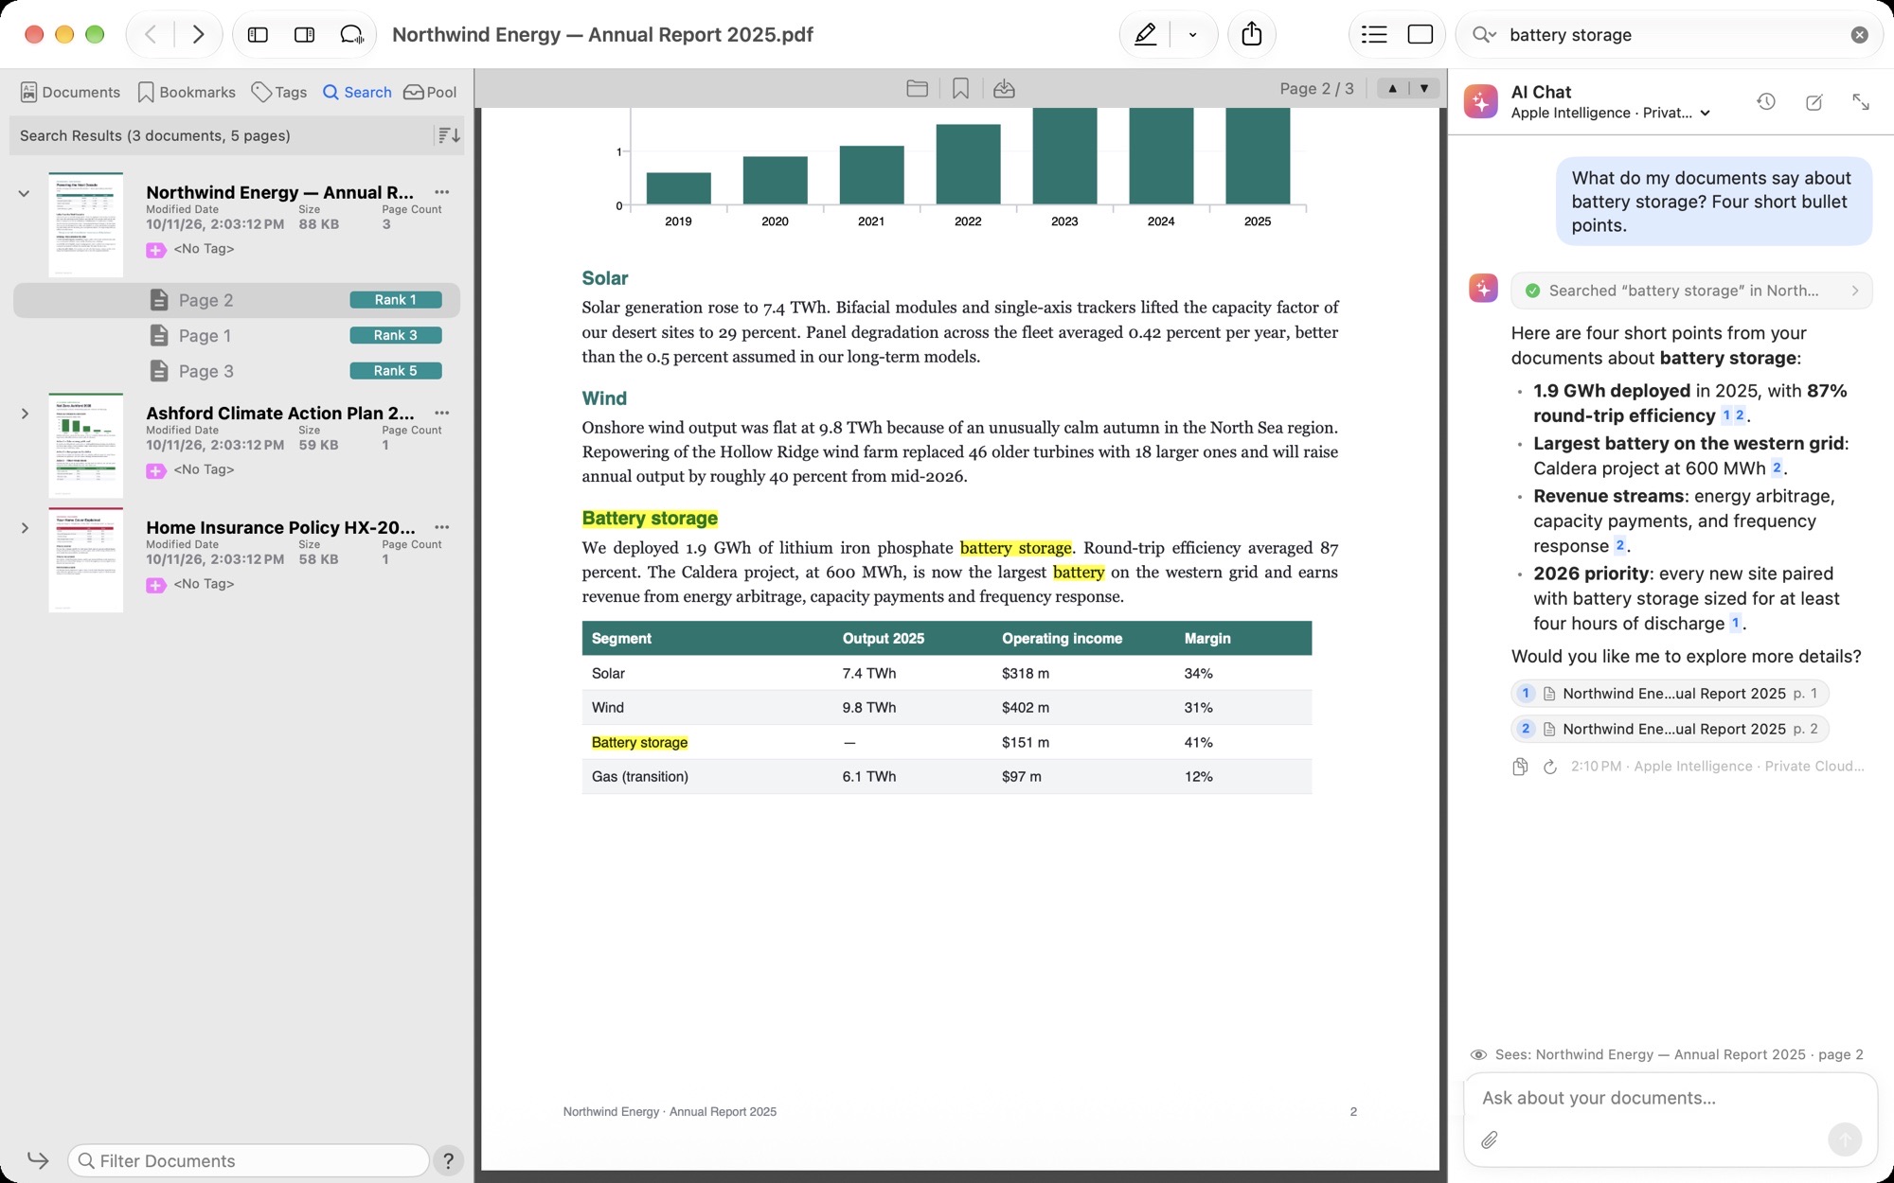This screenshot has width=1894, height=1183.
Task: Click the Ask about your documents field
Action: [1671, 1098]
